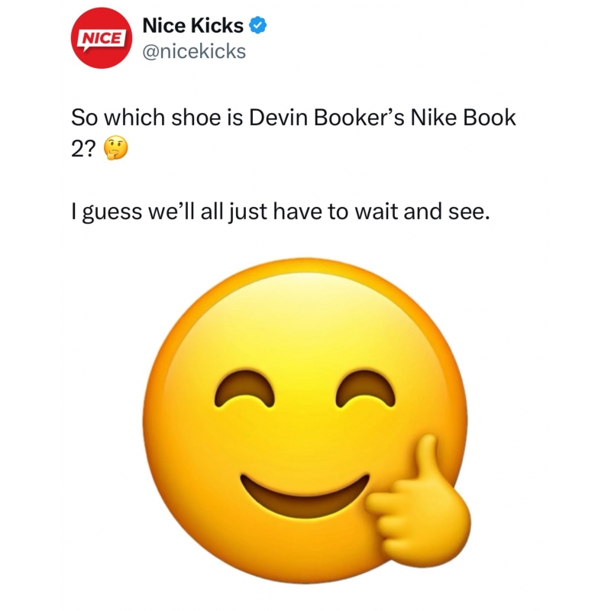Click the word "which" in the tweet text
This screenshot has width=611, height=611.
(134, 118)
